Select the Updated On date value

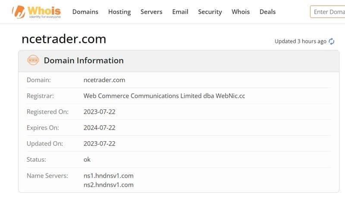coord(100,144)
